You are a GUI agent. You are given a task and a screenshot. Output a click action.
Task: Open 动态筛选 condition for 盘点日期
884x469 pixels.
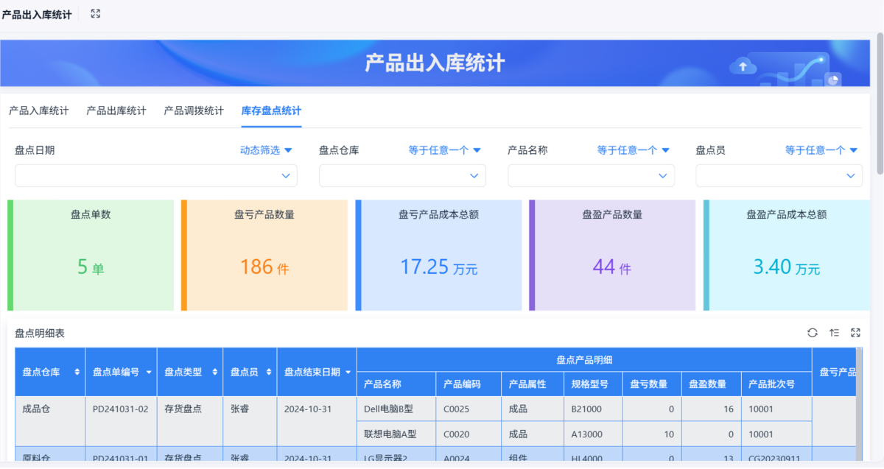pos(266,150)
